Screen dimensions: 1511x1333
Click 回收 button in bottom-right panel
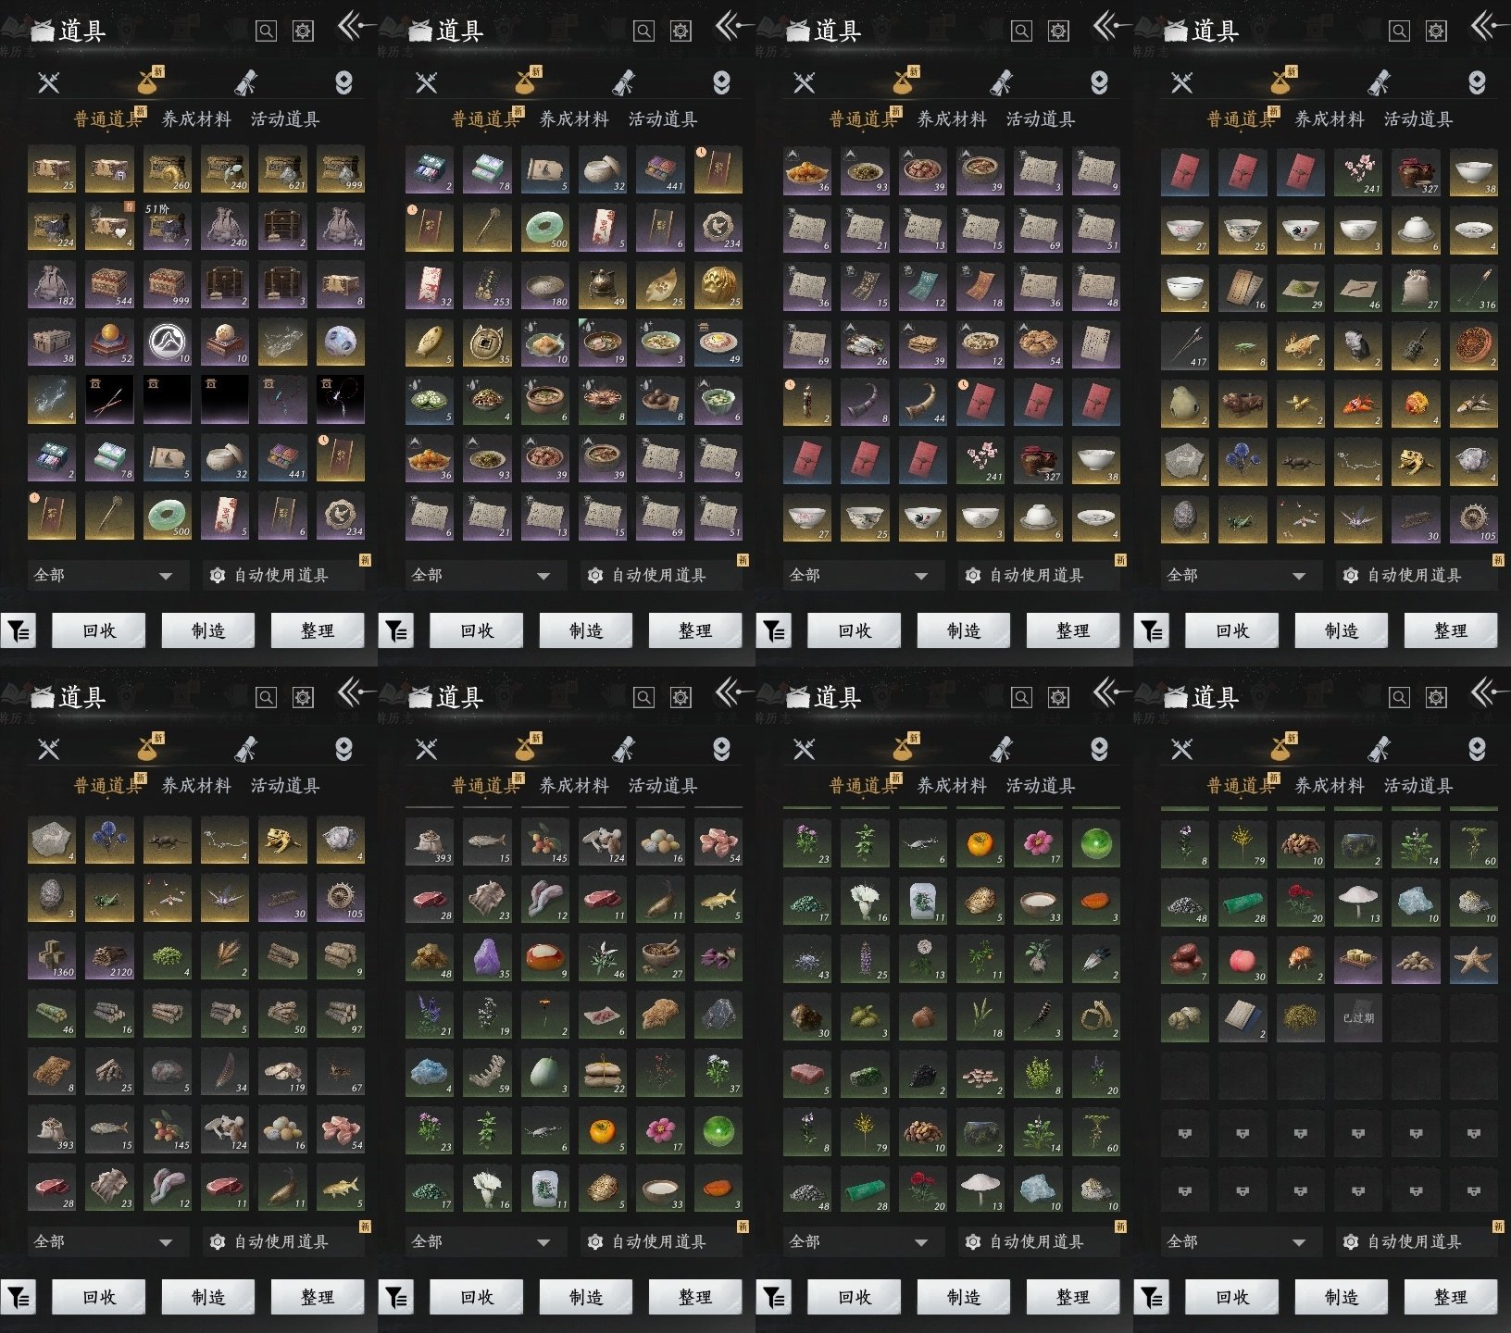1232,1297
